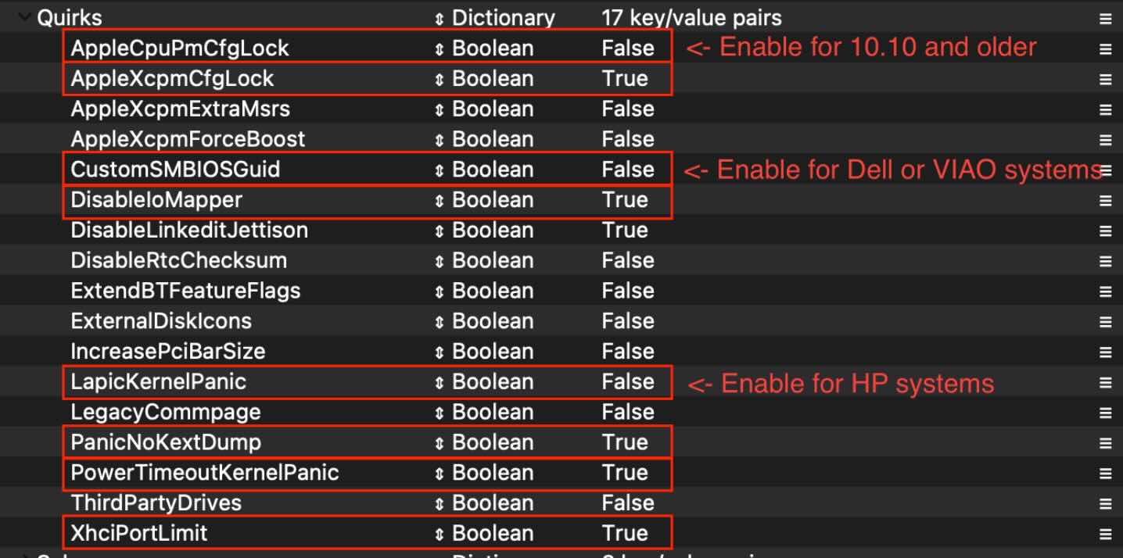1123x558 pixels.
Task: Click the hamburger icon on ExternalDiskIcons row
Action: pos(1105,322)
